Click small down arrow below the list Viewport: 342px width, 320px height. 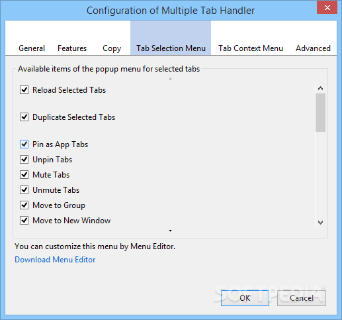tap(170, 231)
